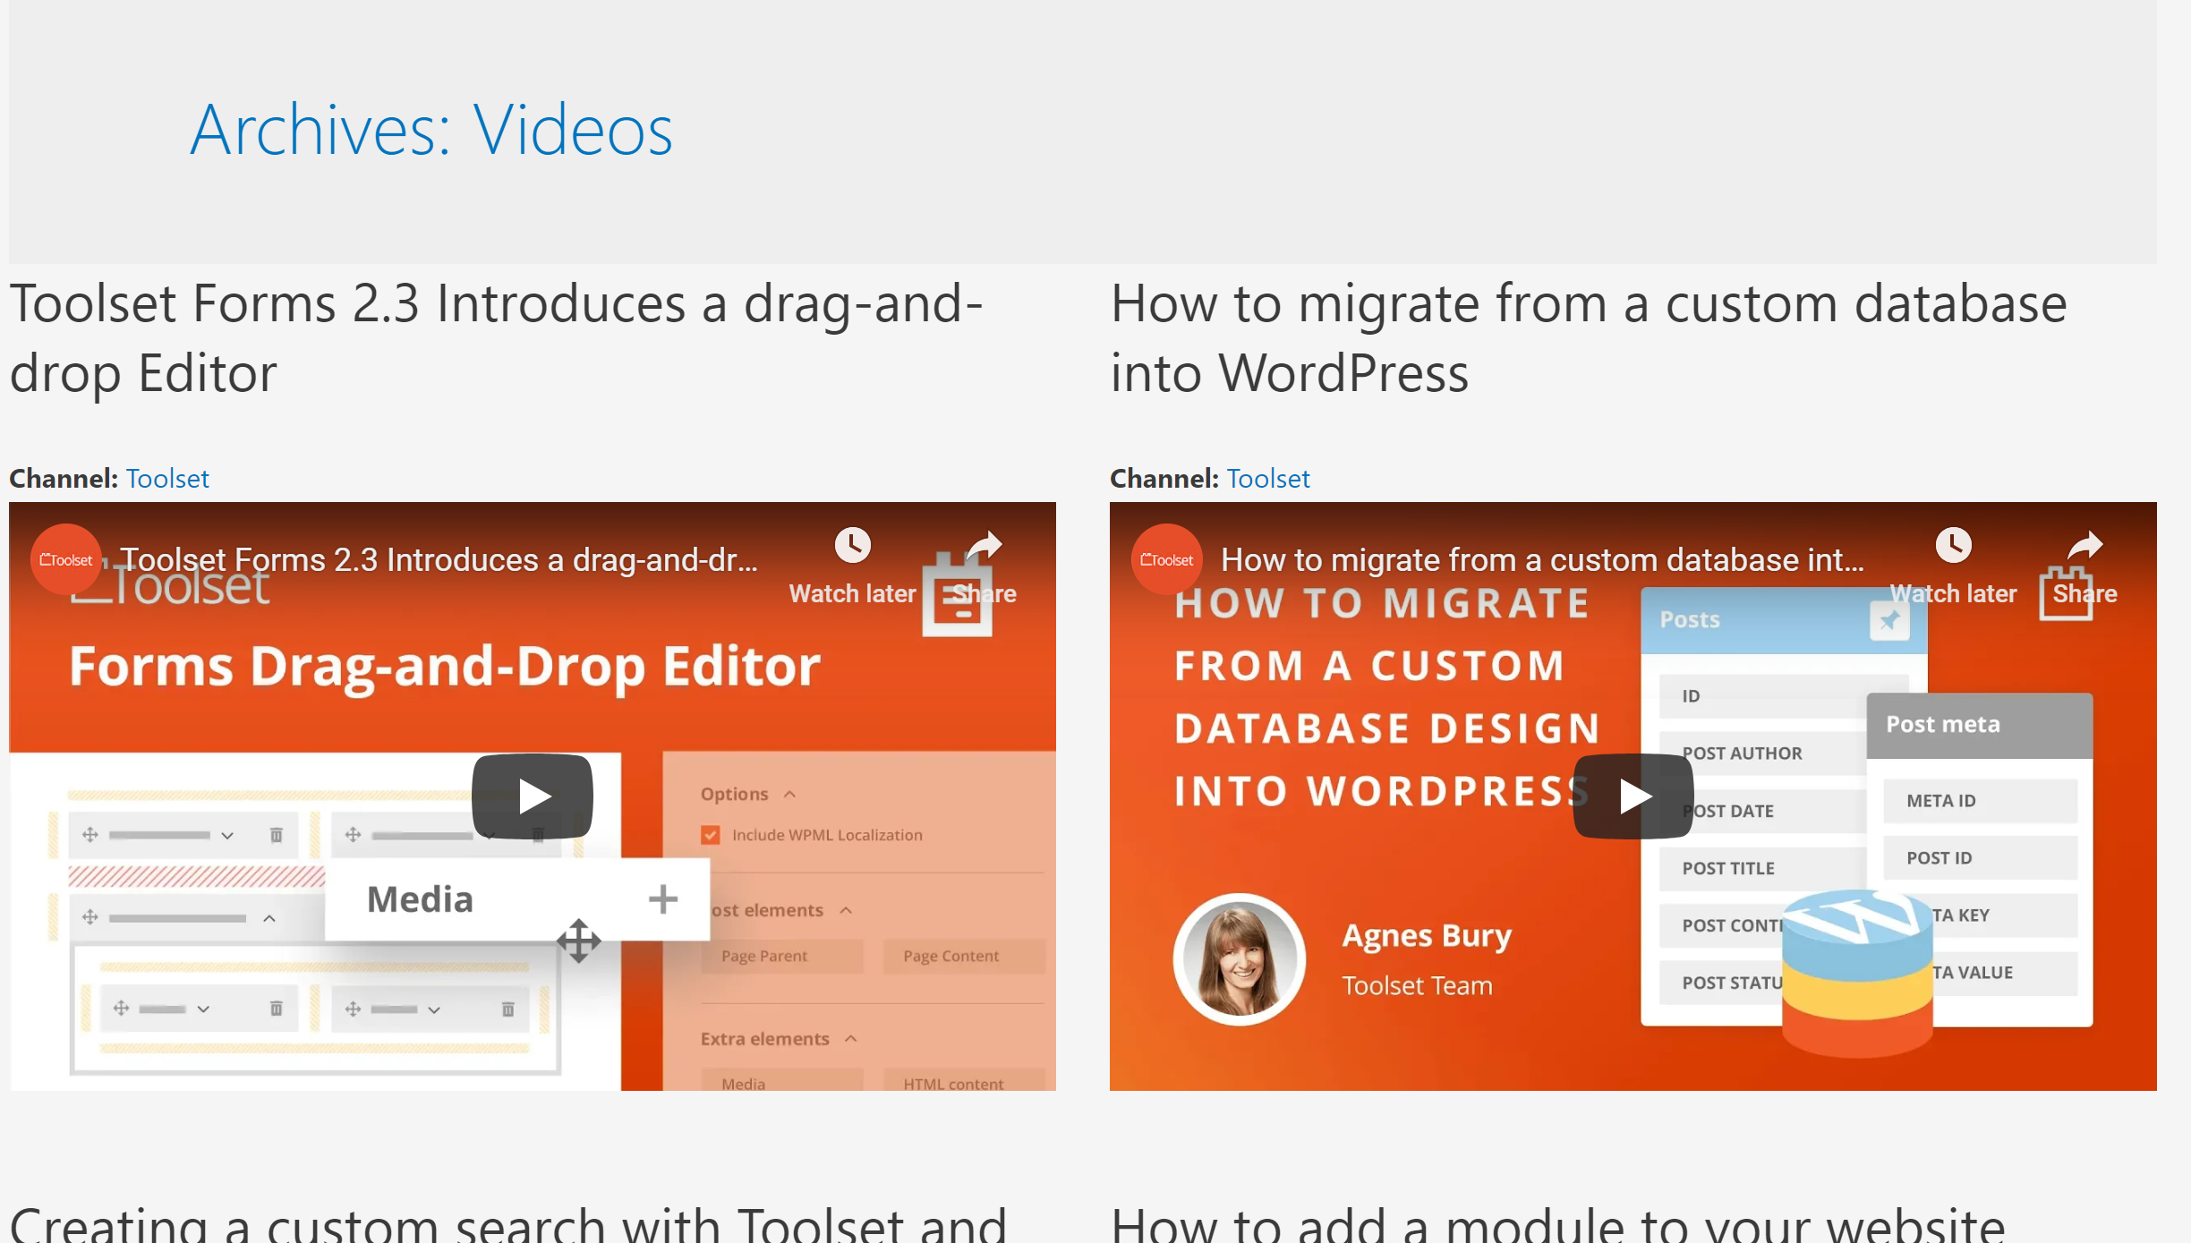
Task: Open Toolset channel link under first heading
Action: (x=167, y=479)
